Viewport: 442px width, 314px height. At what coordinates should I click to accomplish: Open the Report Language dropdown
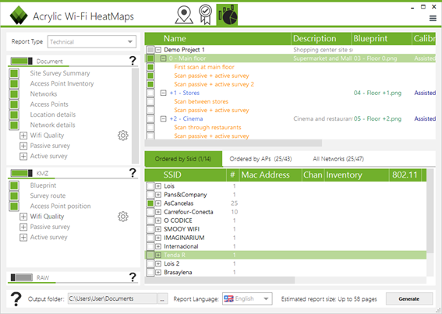tap(247, 298)
